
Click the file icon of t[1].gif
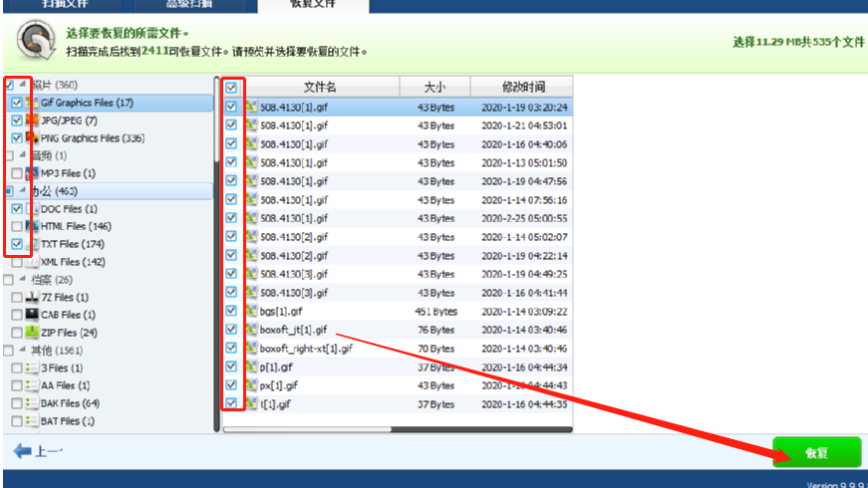(x=251, y=404)
